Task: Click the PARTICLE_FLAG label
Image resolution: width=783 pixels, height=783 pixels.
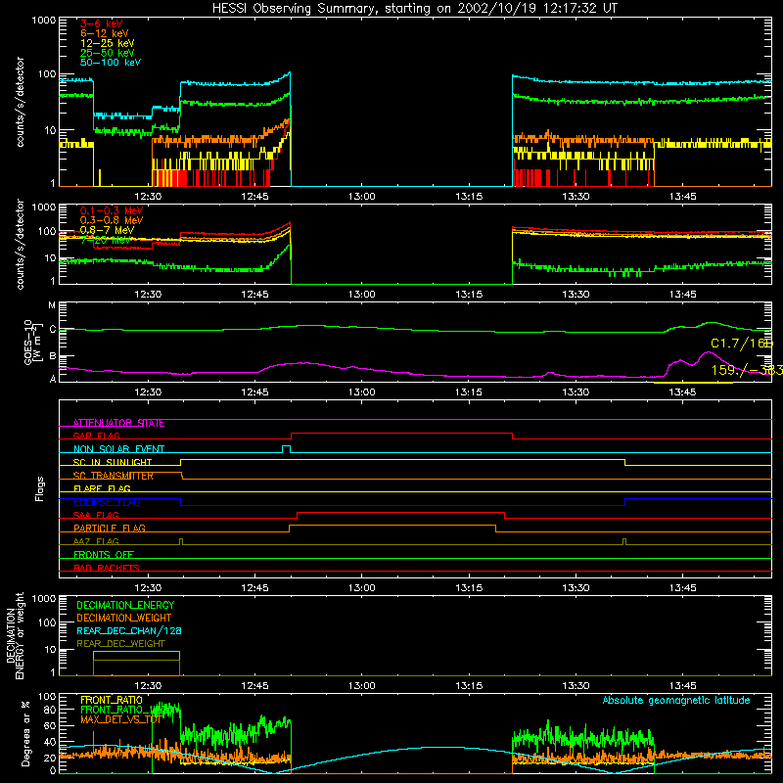Action: click(110, 529)
